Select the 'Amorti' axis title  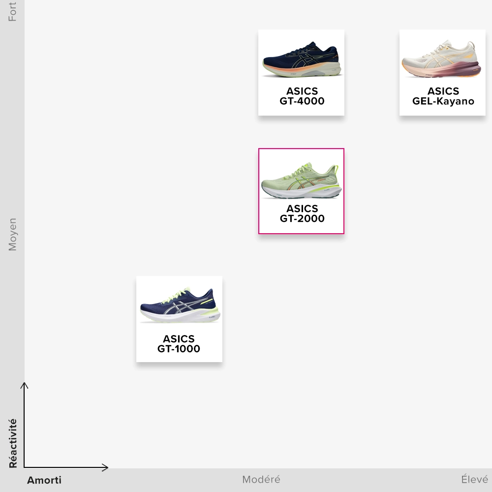(x=44, y=480)
